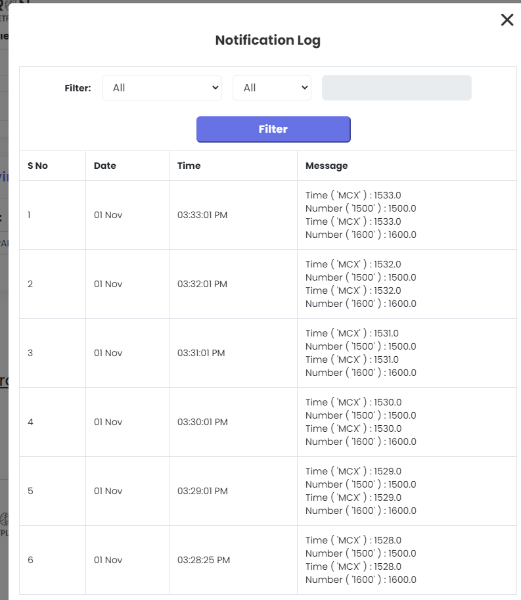This screenshot has width=521, height=600.
Task: Click the Time column header
Action: 189,166
